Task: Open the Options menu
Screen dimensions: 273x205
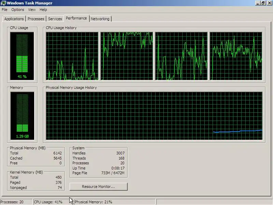Action: click(x=18, y=10)
